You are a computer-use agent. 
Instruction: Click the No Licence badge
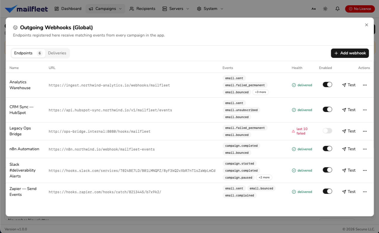point(360,9)
